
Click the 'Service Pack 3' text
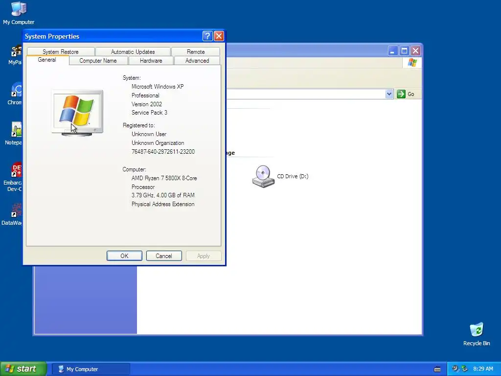[x=149, y=113]
